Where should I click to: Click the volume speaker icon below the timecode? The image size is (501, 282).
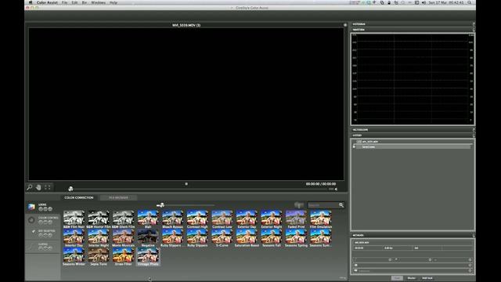[x=336, y=189]
